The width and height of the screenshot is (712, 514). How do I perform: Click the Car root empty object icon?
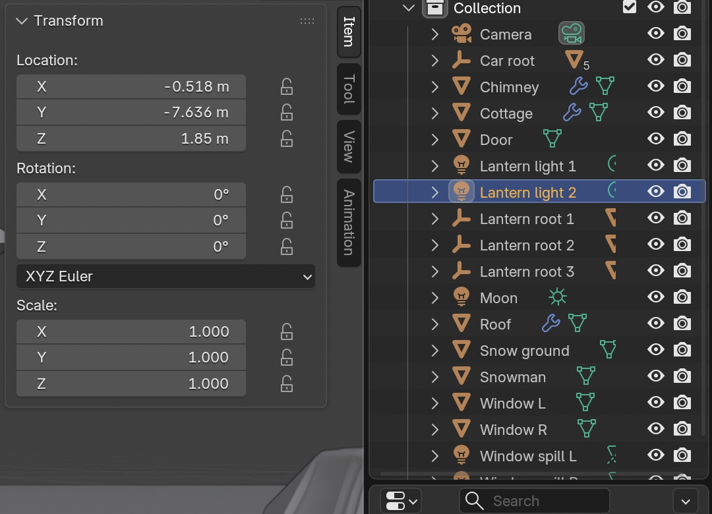[x=461, y=61]
